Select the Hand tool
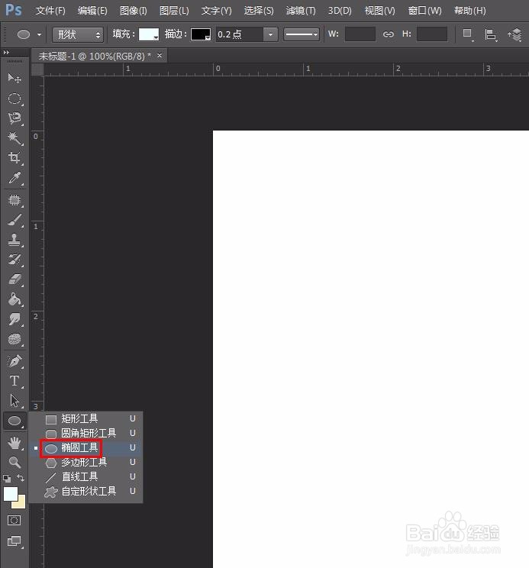529x568 pixels. [x=15, y=443]
